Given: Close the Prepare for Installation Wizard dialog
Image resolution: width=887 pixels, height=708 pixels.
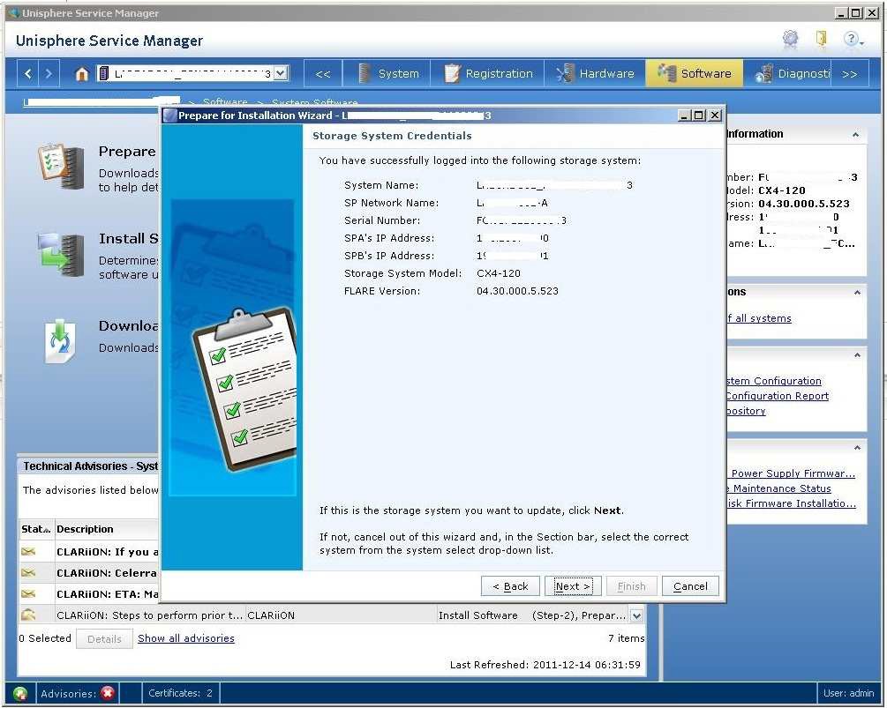Looking at the screenshot, I should coord(715,116).
